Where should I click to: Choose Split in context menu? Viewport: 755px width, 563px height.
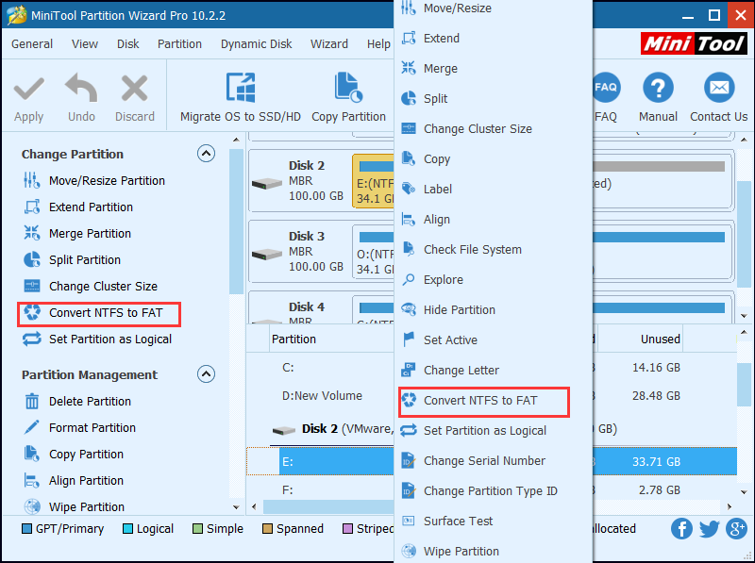click(x=494, y=99)
